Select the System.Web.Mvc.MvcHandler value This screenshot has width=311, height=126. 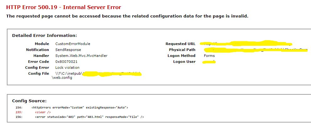pyautogui.click(x=81, y=56)
